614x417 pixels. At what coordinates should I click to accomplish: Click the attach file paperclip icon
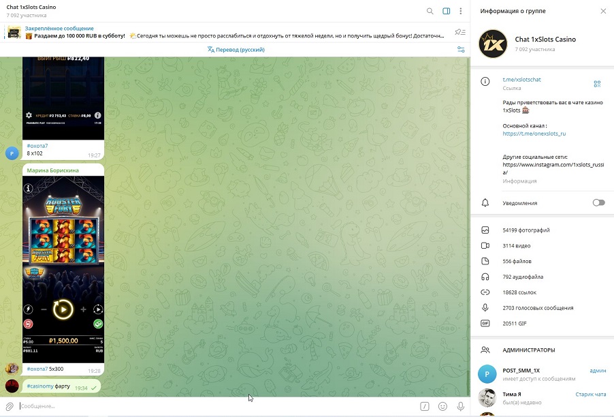coord(10,406)
